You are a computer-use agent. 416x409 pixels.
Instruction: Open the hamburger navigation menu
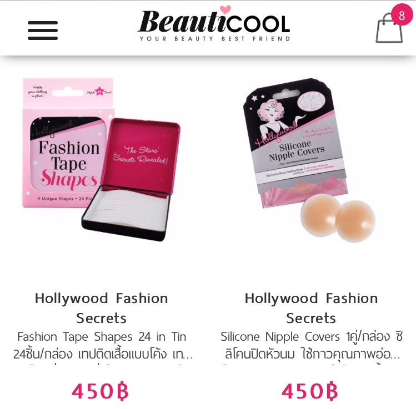[43, 30]
